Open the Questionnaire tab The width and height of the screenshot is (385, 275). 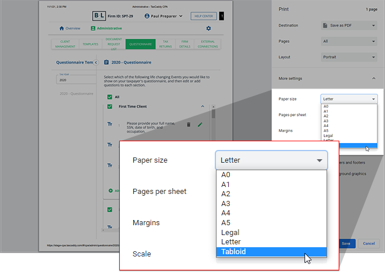[140, 44]
